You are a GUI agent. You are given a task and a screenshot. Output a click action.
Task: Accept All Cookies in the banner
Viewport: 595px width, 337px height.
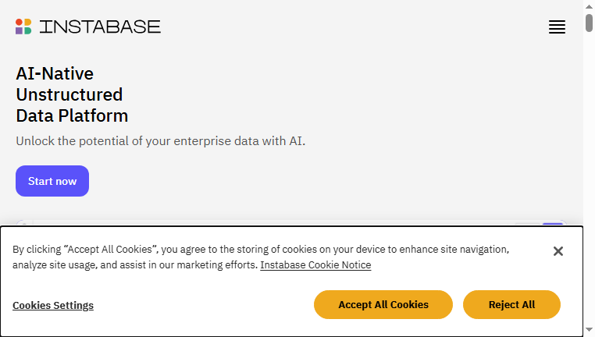pos(383,304)
